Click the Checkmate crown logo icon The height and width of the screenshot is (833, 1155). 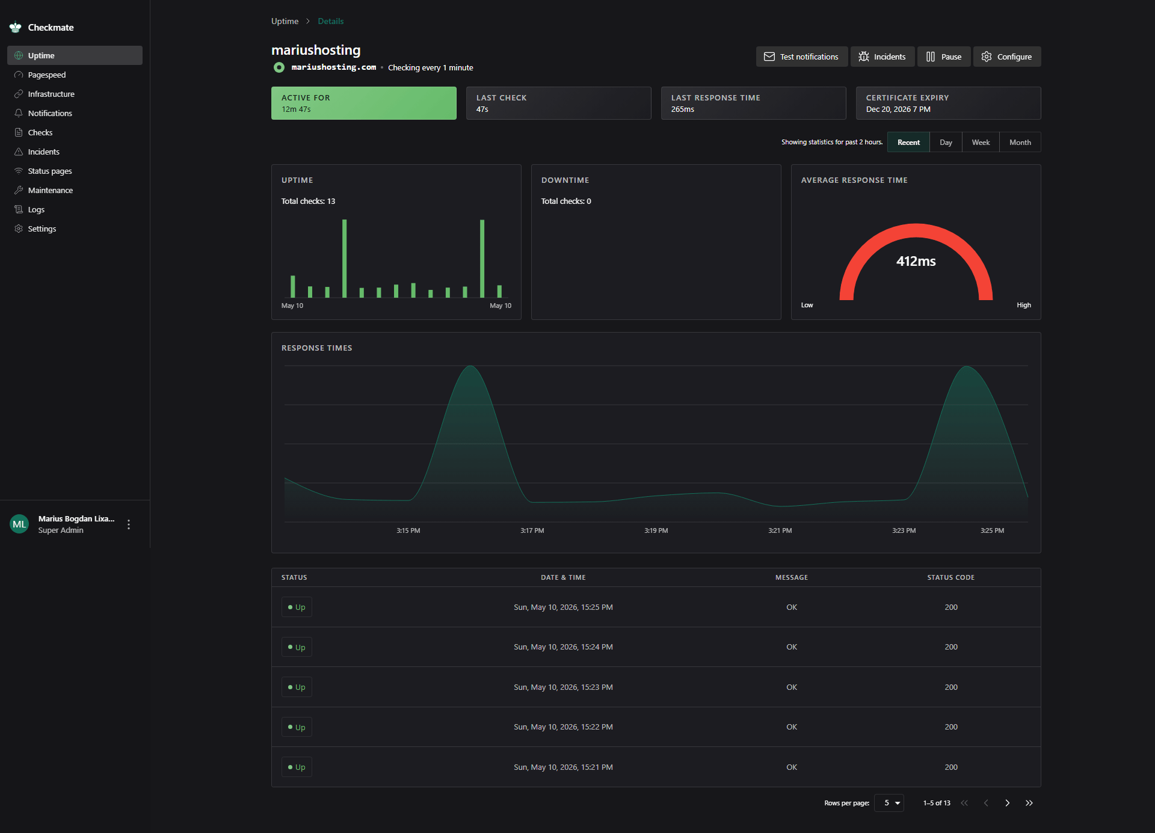coord(15,27)
